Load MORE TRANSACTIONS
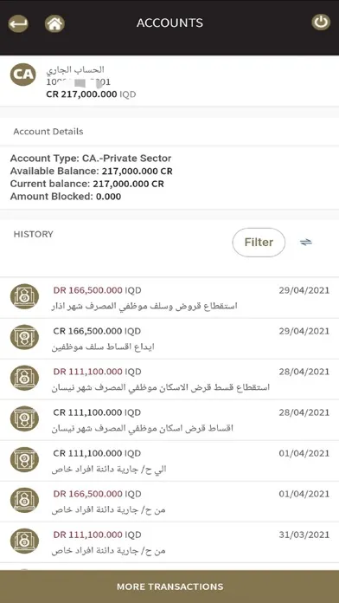 point(169,587)
